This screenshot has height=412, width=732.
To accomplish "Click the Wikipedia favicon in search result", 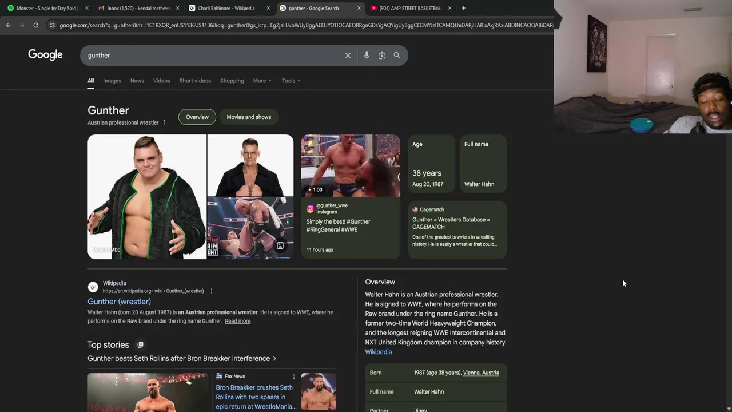I will (x=93, y=287).
